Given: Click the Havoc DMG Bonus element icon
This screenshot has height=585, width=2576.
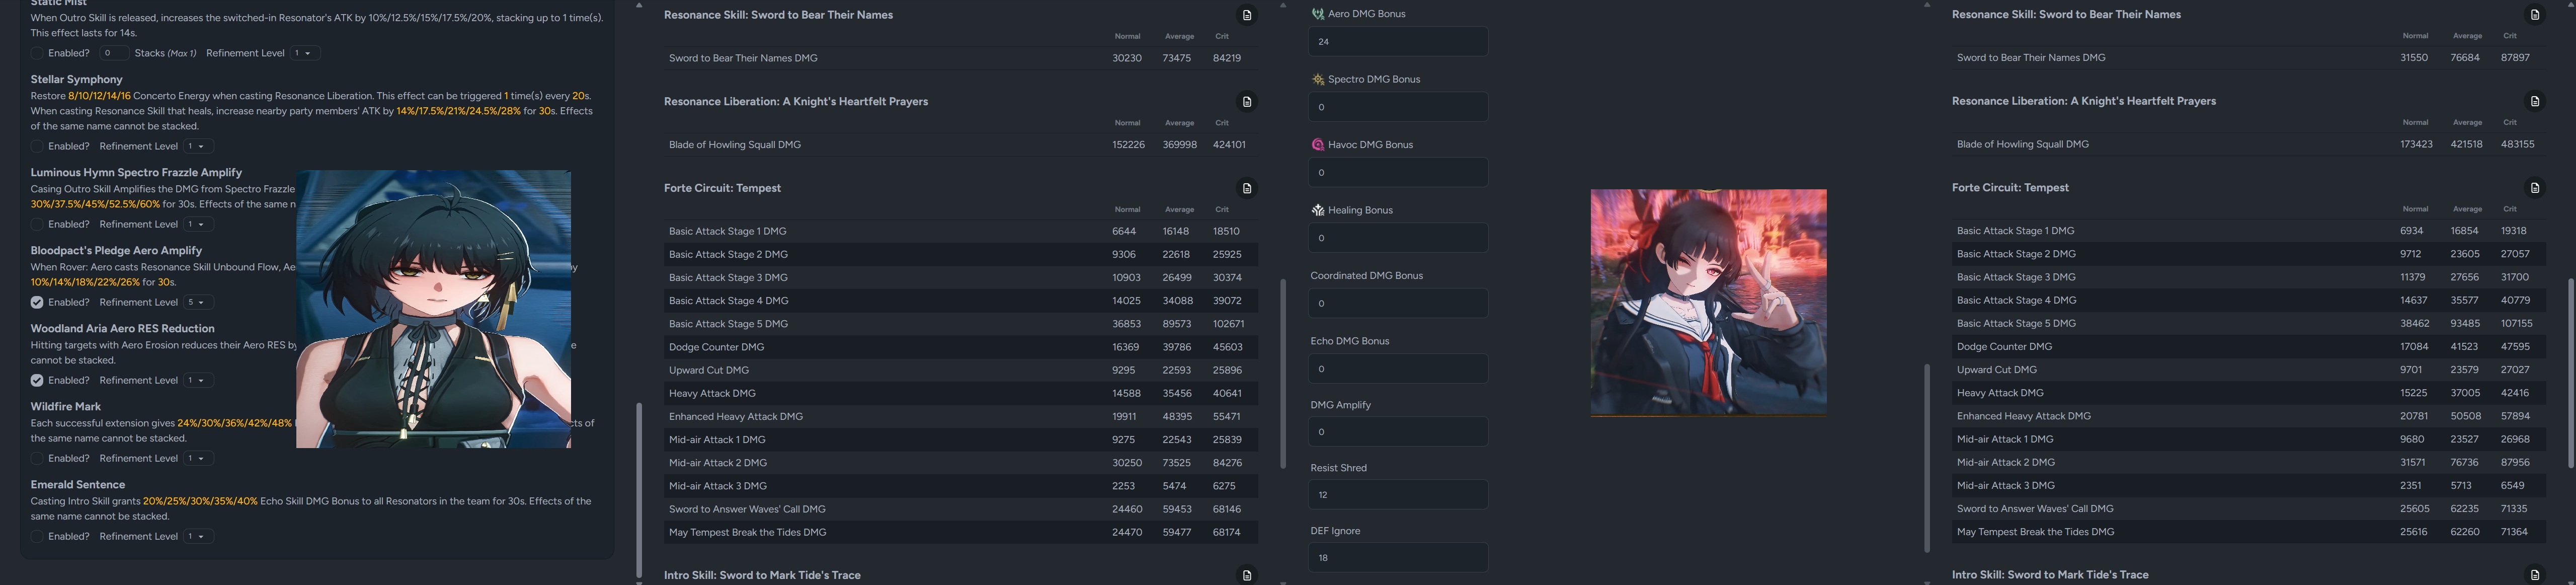Looking at the screenshot, I should click(1317, 145).
